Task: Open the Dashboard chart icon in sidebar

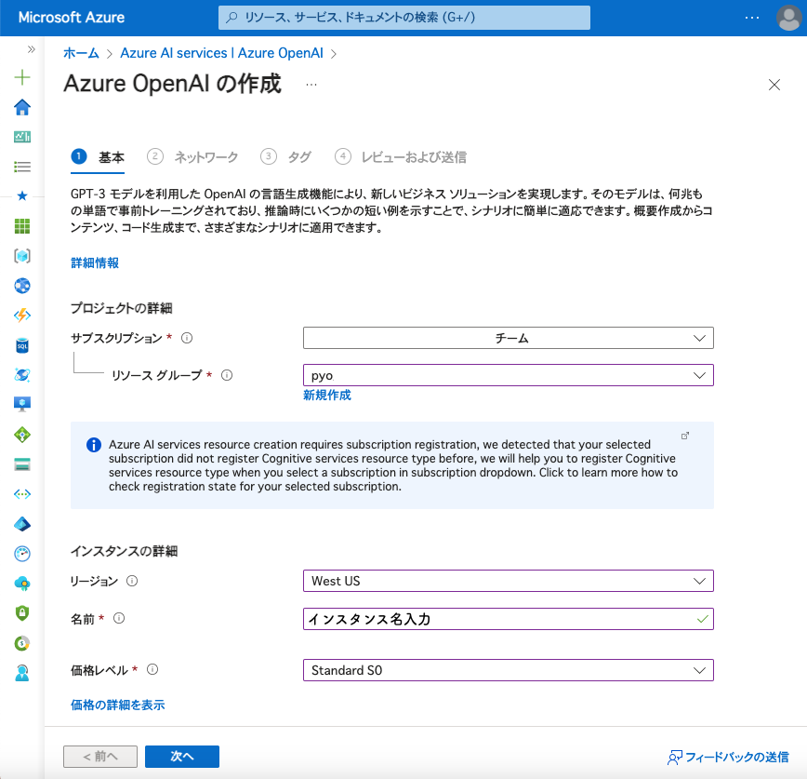Action: click(22, 137)
